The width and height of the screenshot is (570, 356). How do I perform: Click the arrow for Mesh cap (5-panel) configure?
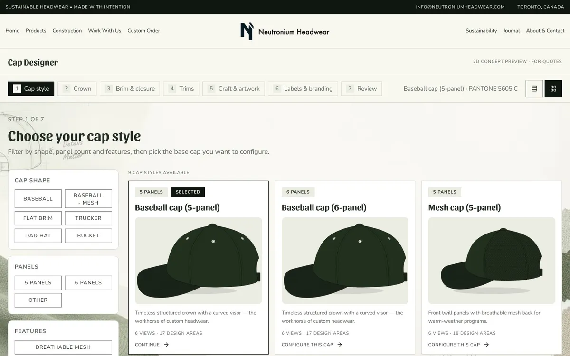[486, 345]
